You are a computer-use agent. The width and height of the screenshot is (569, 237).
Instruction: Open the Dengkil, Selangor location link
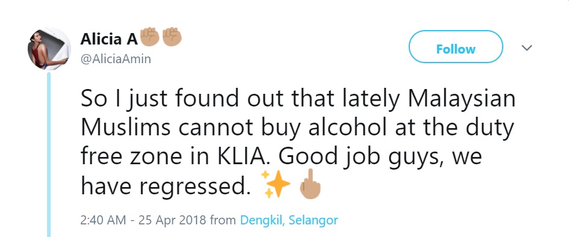[289, 220]
